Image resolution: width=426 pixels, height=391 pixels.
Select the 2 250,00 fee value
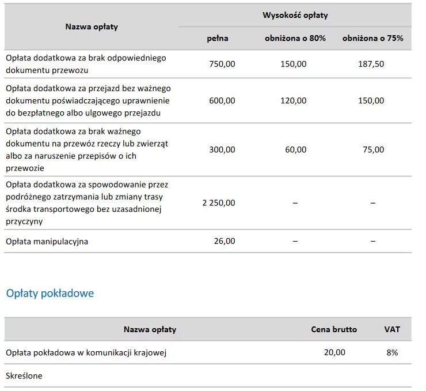(x=219, y=203)
